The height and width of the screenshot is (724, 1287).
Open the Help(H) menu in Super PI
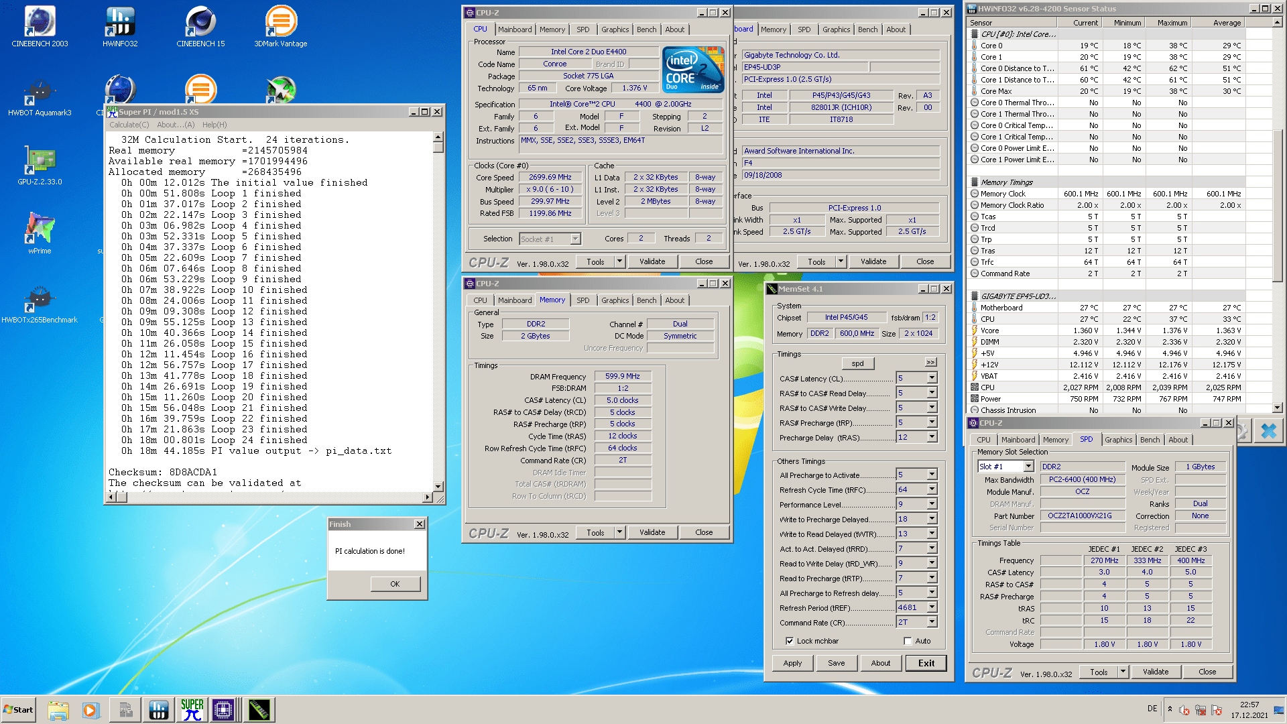pyautogui.click(x=214, y=125)
